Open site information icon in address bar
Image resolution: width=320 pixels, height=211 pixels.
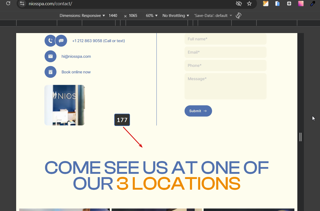pyautogui.click(x=22, y=4)
